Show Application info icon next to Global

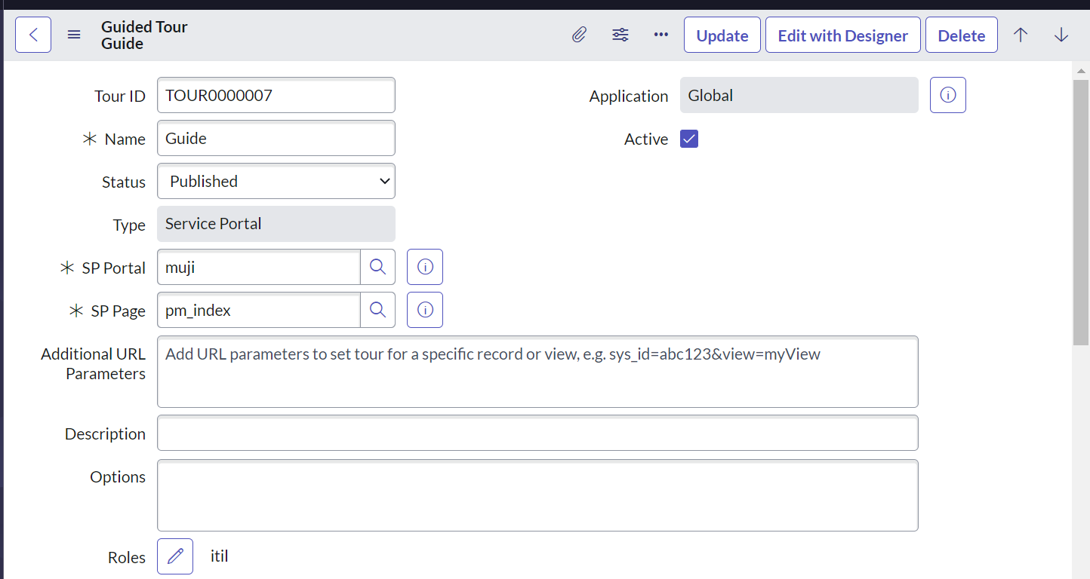click(948, 95)
